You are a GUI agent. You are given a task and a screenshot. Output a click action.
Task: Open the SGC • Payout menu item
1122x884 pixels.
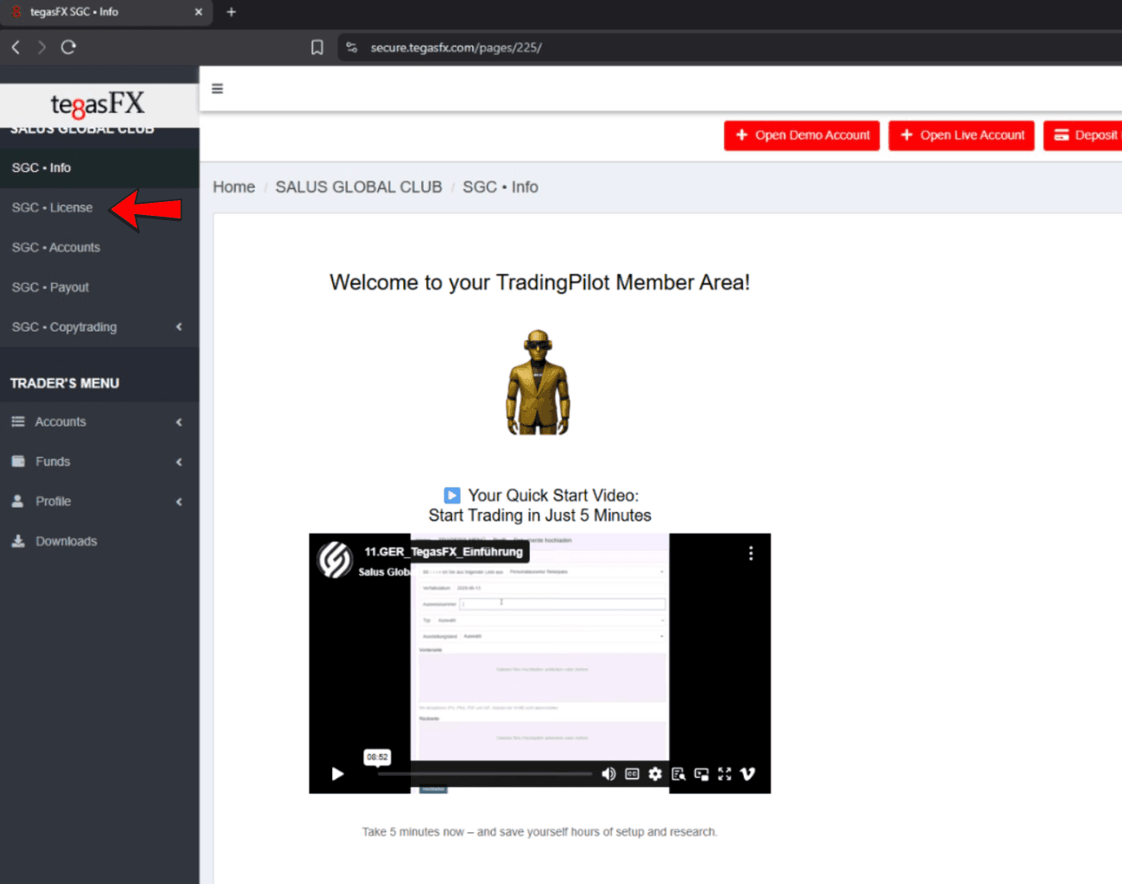pos(99,287)
